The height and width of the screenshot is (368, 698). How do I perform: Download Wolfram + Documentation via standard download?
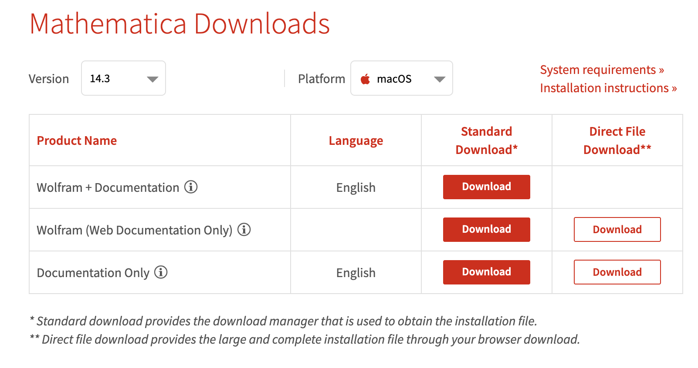486,187
